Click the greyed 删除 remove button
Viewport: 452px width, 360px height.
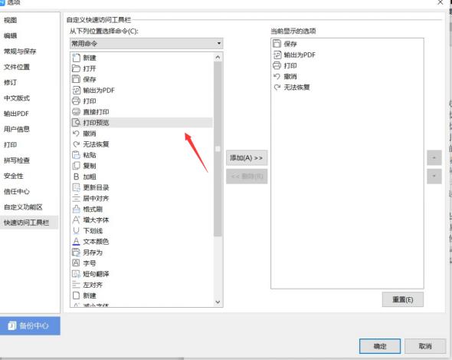tap(247, 177)
